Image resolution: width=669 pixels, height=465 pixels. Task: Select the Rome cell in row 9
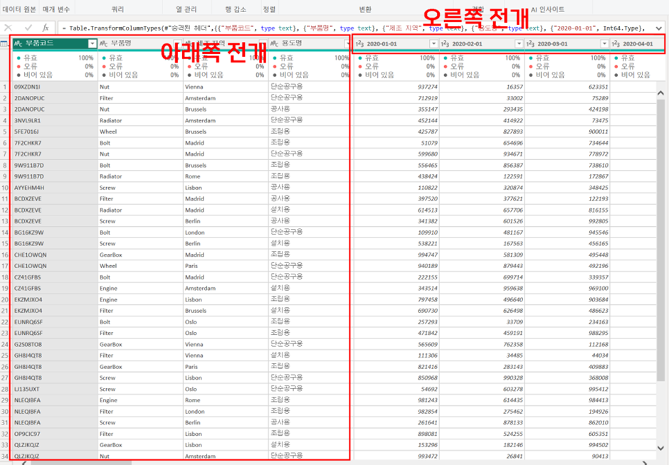(x=226, y=176)
